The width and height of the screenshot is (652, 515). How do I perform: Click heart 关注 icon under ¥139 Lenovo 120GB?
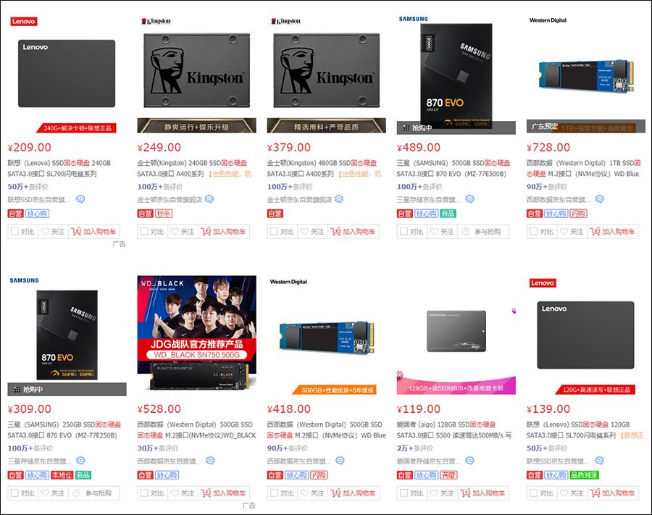pyautogui.click(x=564, y=493)
